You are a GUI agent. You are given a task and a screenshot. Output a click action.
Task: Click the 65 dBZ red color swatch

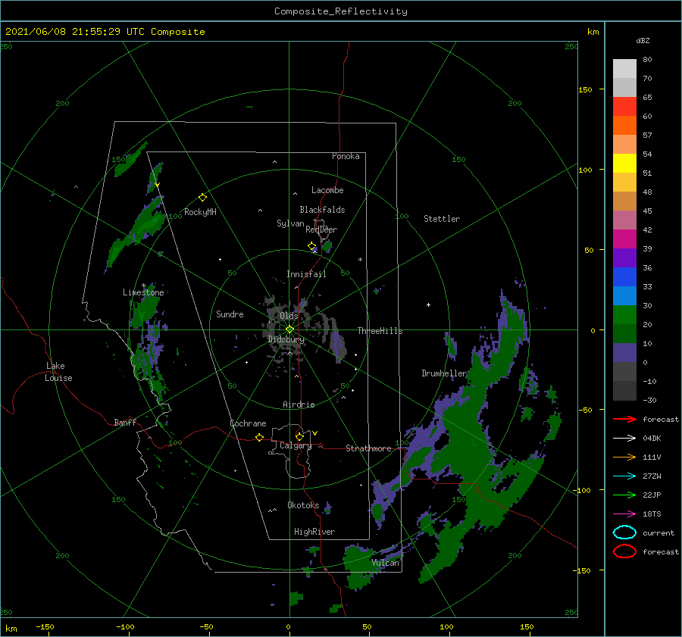(624, 106)
